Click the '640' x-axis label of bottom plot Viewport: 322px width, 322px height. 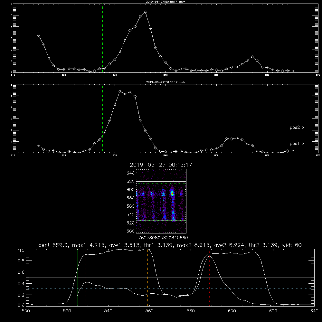pos(314,311)
